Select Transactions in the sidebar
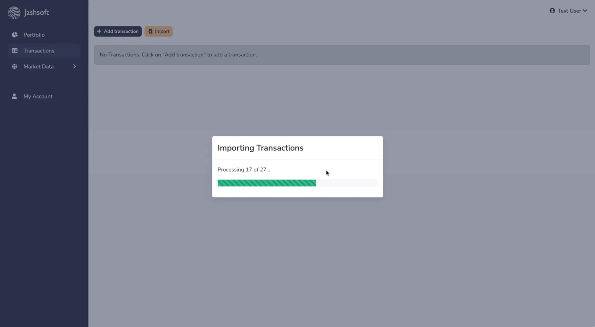 44,51
